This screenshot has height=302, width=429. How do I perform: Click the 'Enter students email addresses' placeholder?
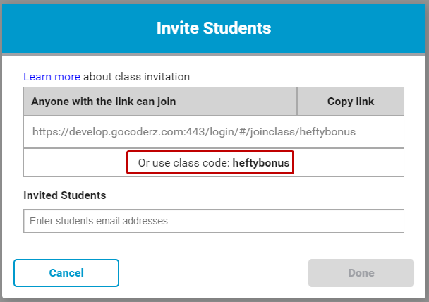coord(99,221)
